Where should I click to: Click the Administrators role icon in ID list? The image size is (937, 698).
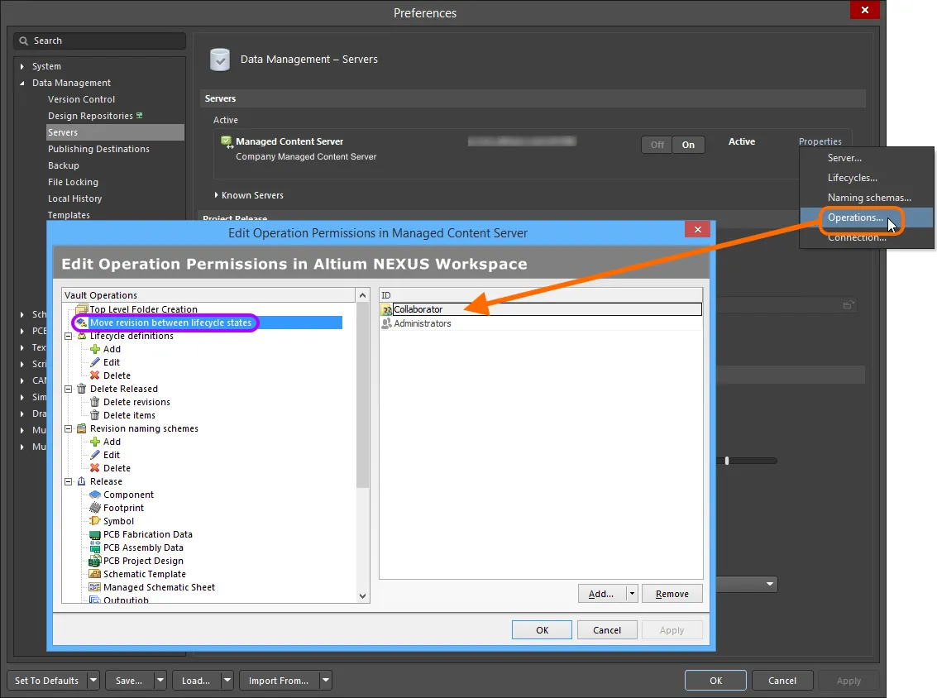(387, 323)
